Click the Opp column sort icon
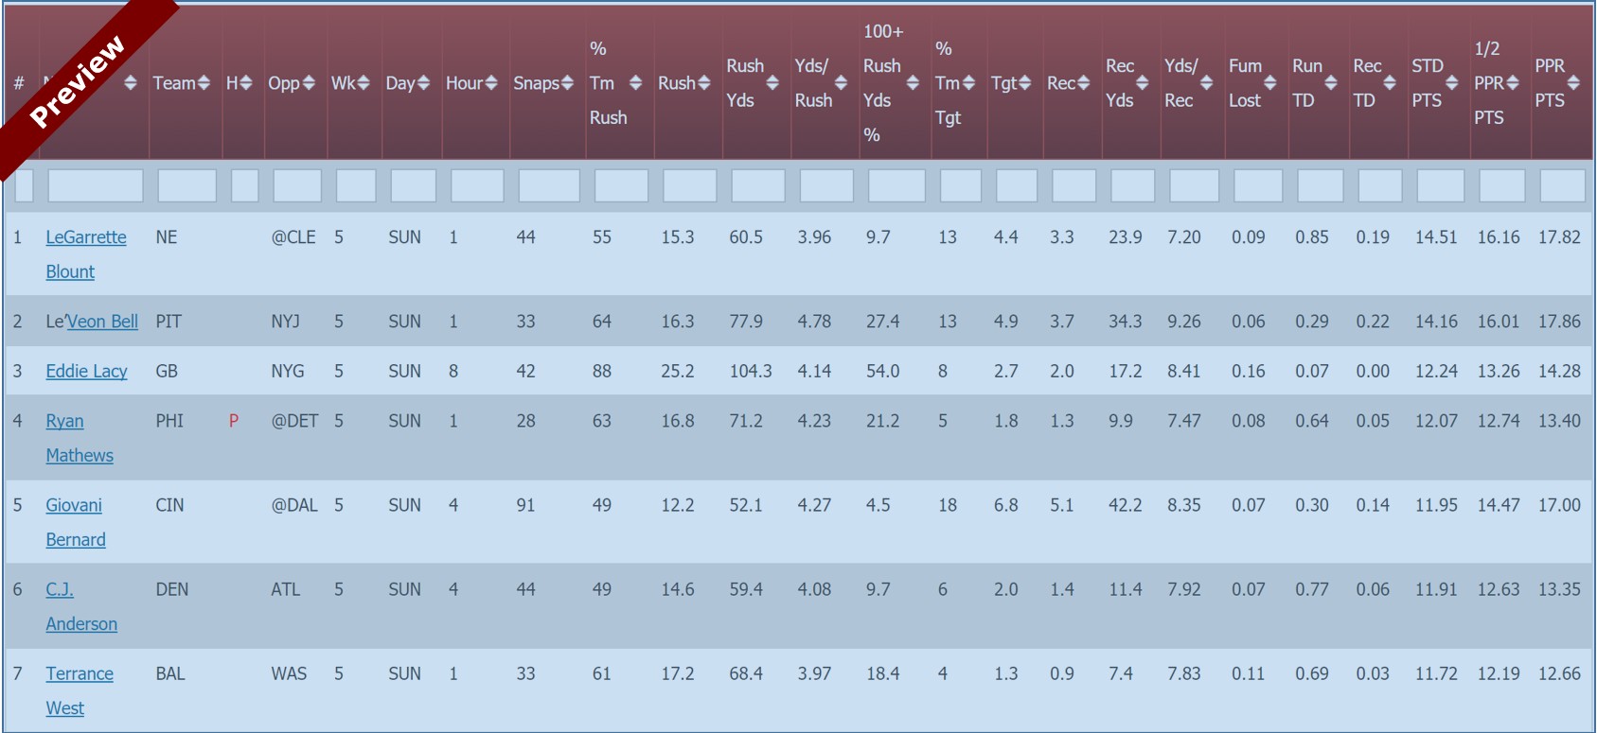Viewport: 1597px width, 733px height. coord(309,83)
